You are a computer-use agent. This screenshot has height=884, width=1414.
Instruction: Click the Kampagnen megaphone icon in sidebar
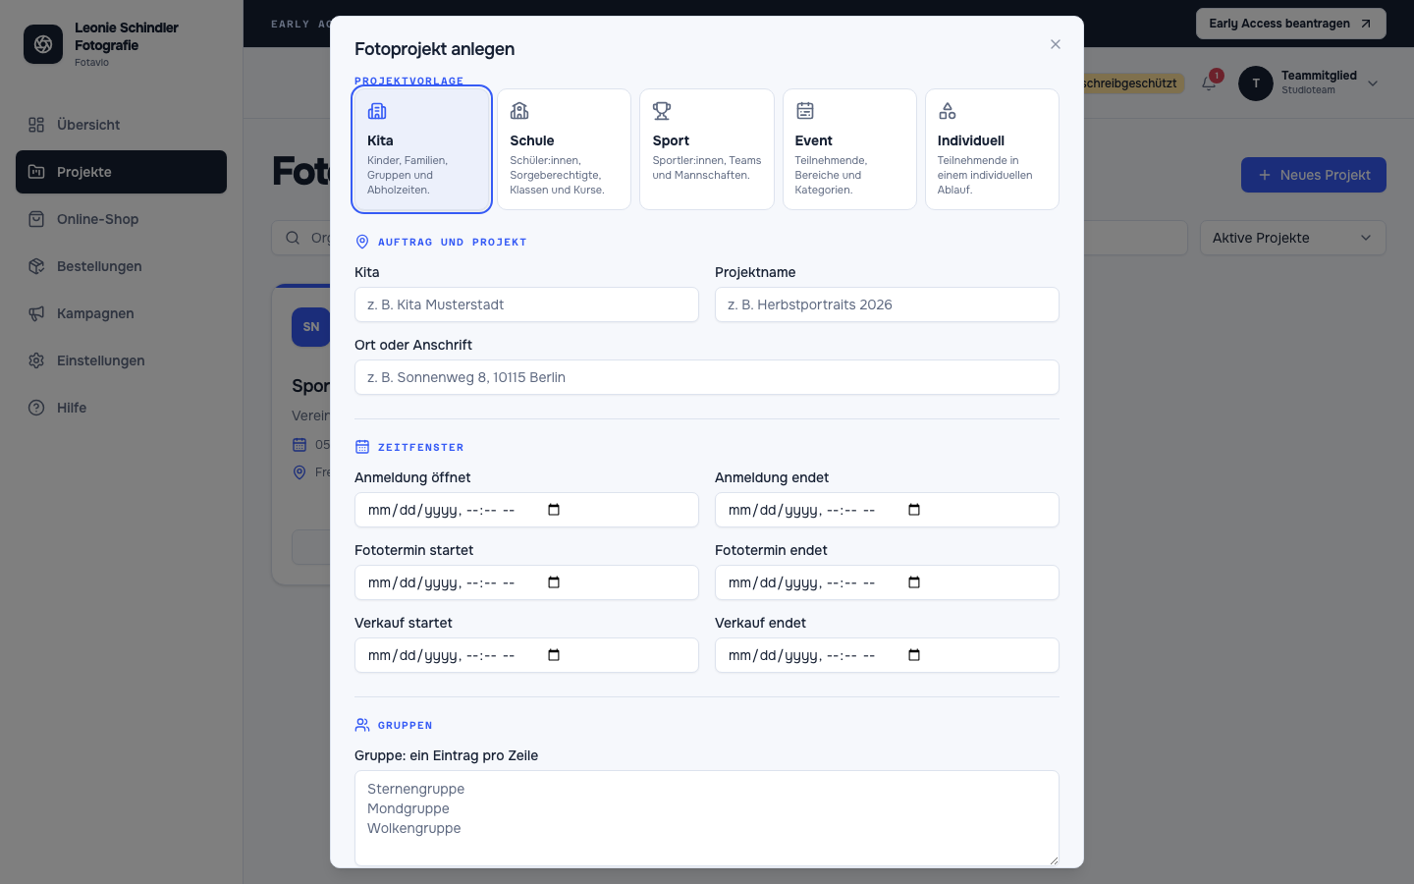36,313
